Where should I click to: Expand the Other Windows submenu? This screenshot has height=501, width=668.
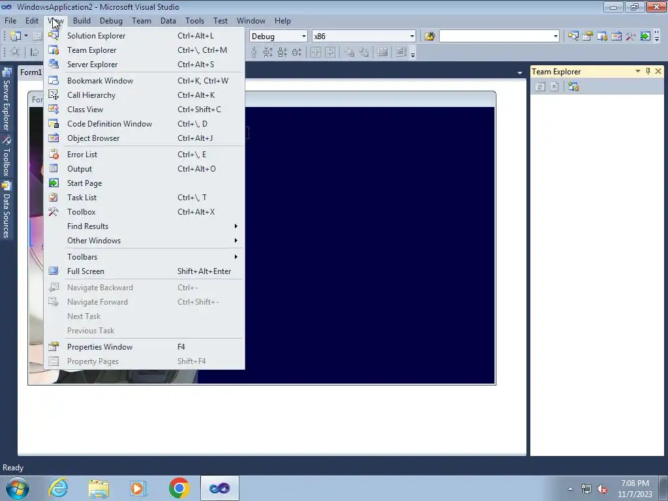click(144, 241)
